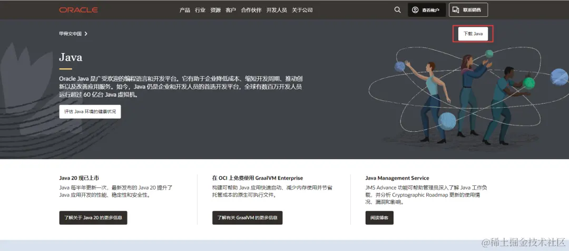Select 在 OCI 上免费使用 GraalVM Enterprise heading
The width and height of the screenshot is (569, 251).
point(258,178)
